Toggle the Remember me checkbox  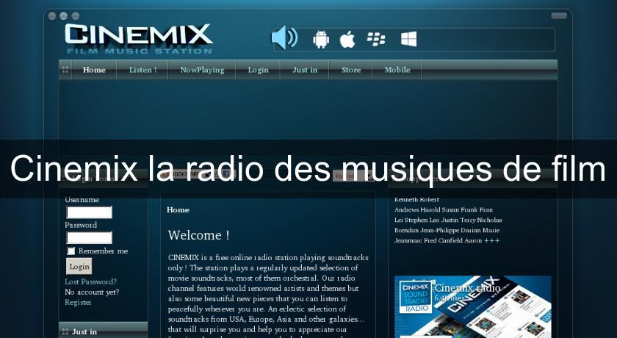71,251
